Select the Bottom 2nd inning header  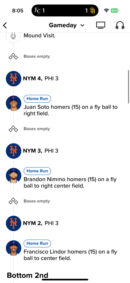(28, 275)
